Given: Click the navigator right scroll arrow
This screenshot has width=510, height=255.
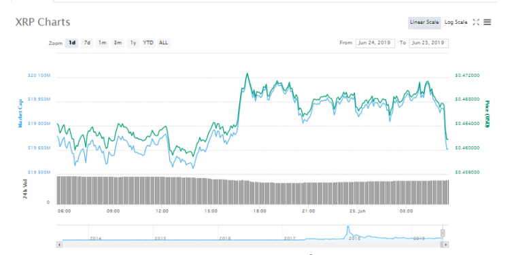Looking at the screenshot, I should tap(446, 244).
